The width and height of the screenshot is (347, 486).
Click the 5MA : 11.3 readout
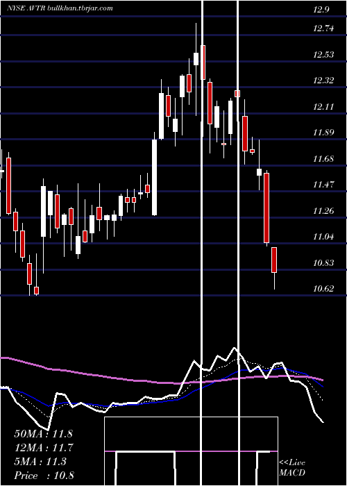(x=40, y=462)
